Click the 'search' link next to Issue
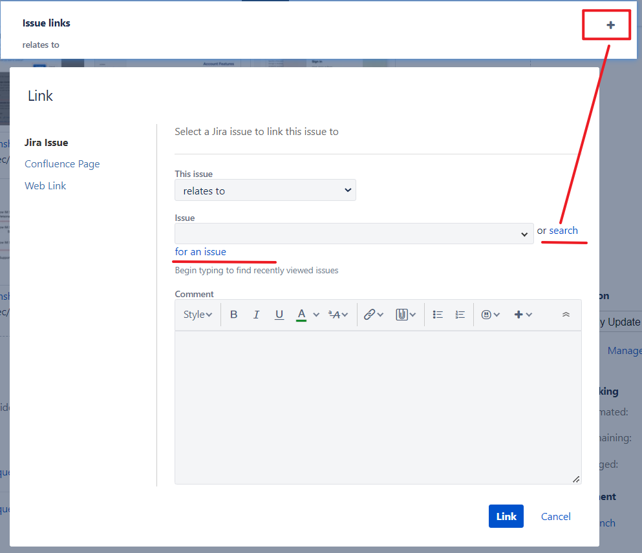 (x=563, y=231)
